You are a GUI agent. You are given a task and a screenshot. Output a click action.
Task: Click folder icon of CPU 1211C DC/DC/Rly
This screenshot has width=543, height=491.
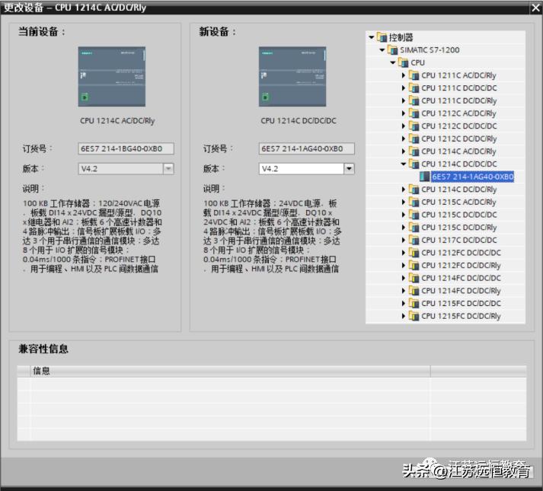(x=414, y=100)
